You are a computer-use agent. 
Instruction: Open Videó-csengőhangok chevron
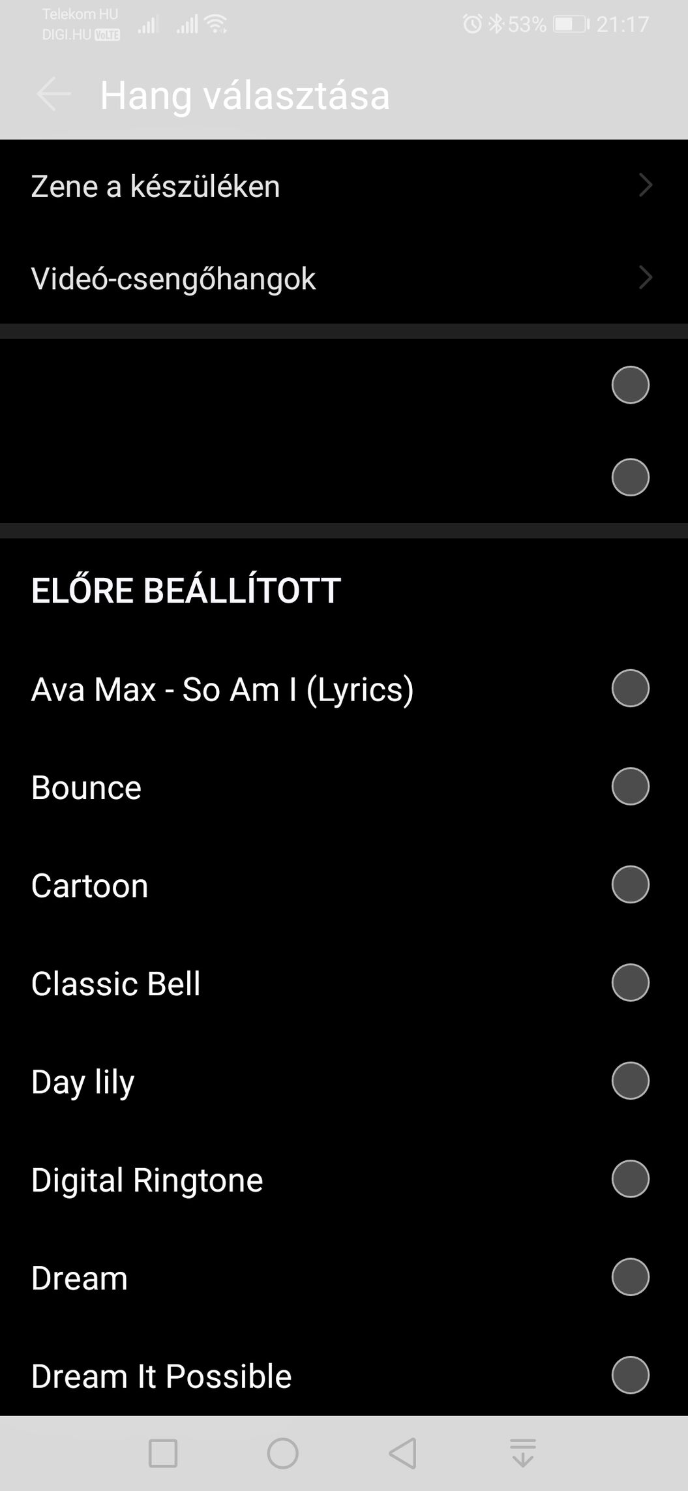coord(645,277)
